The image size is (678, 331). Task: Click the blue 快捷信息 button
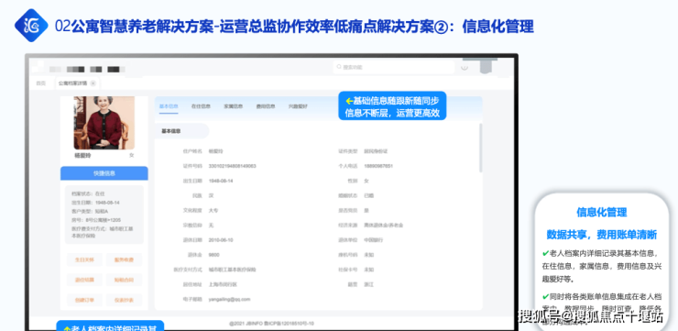click(x=104, y=173)
